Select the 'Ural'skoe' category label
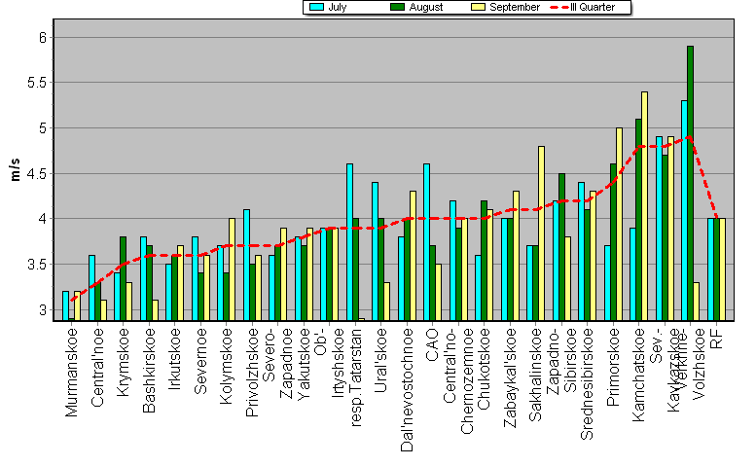This screenshot has height=466, width=756. click(381, 361)
